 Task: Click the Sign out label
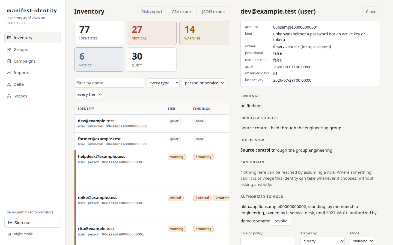click(23, 223)
